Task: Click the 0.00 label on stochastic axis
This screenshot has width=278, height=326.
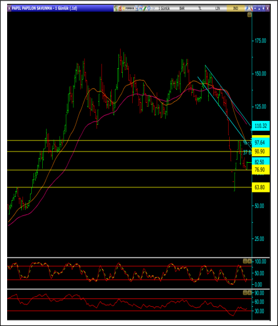Action: click(x=258, y=284)
